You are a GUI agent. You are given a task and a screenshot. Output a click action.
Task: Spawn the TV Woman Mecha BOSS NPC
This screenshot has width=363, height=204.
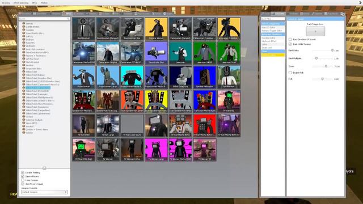(x=180, y=150)
